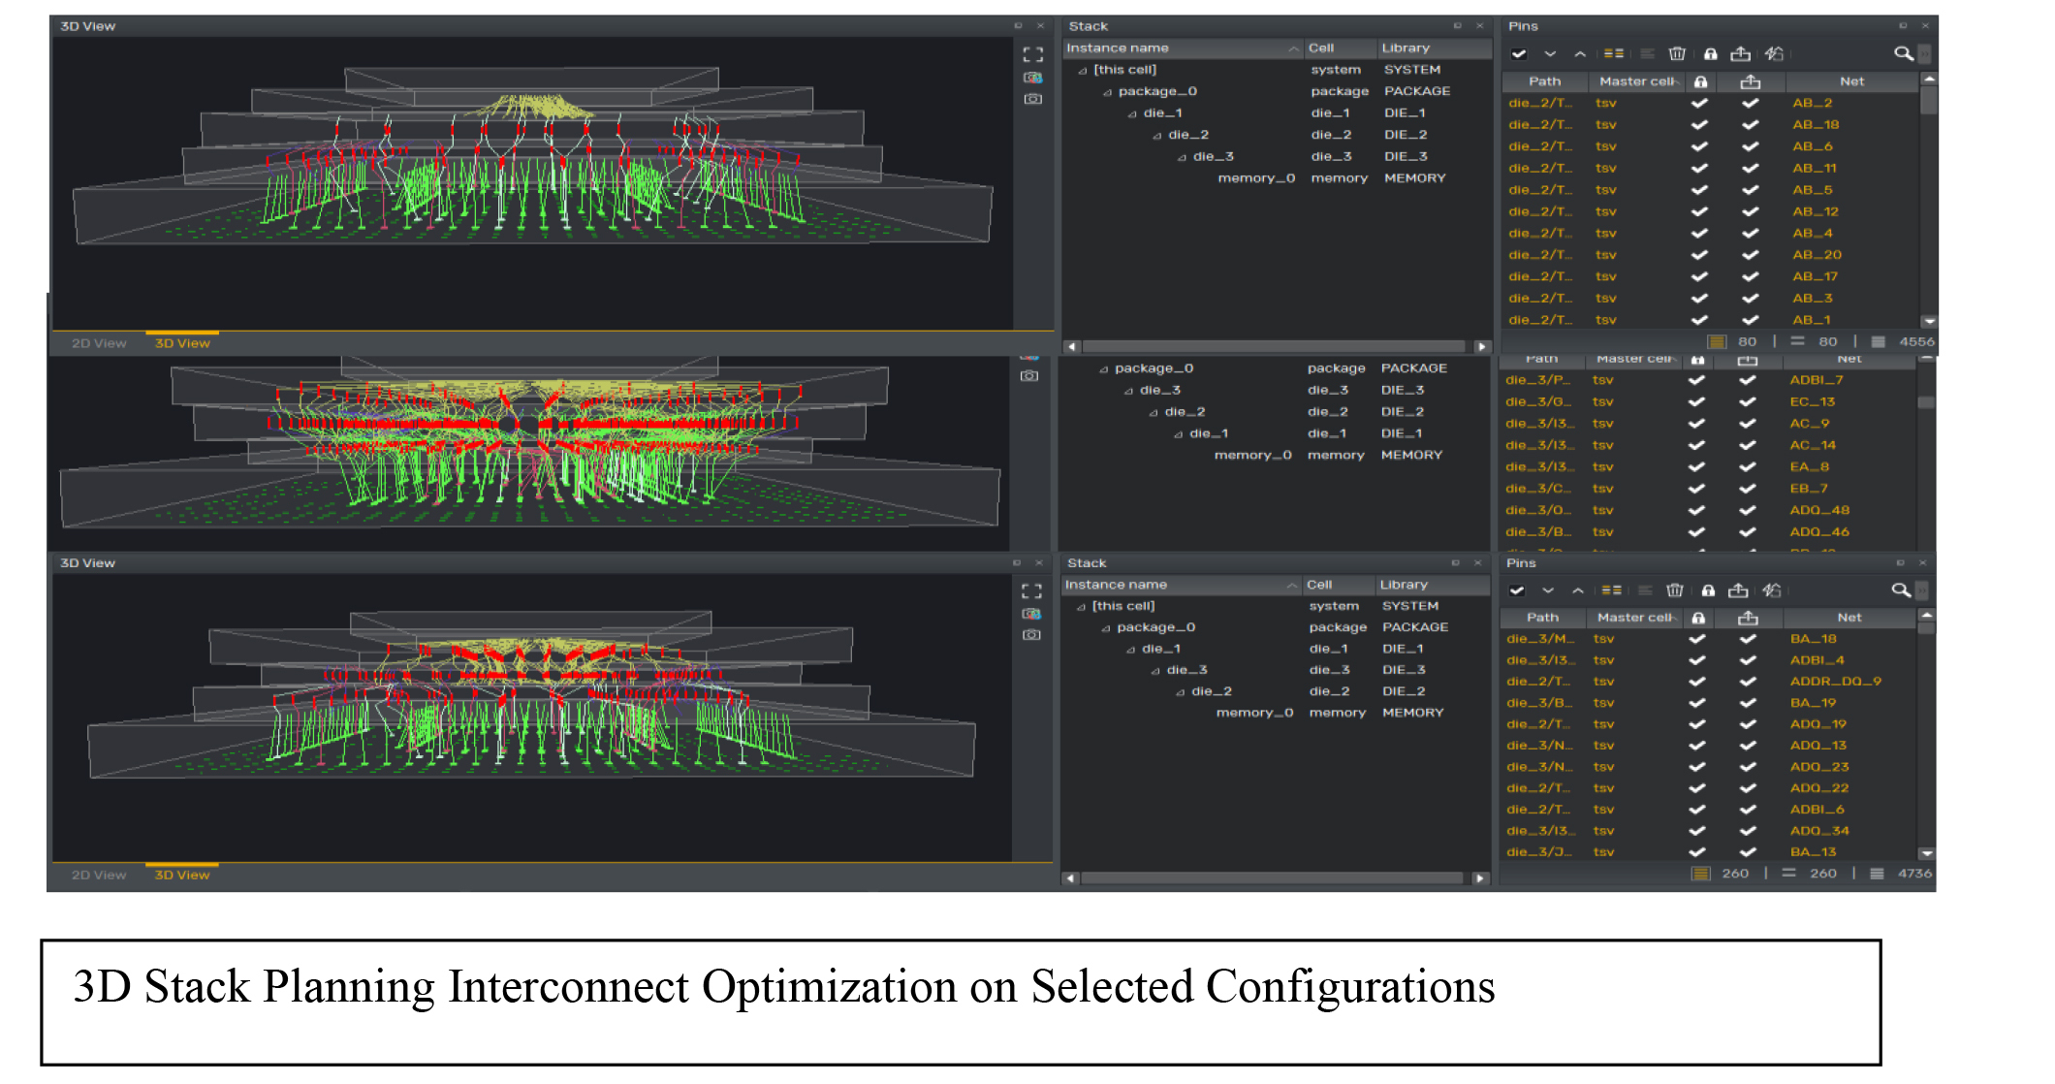Collapse package_0 in top Stack tree
The image size is (2055, 1084).
click(x=1107, y=92)
